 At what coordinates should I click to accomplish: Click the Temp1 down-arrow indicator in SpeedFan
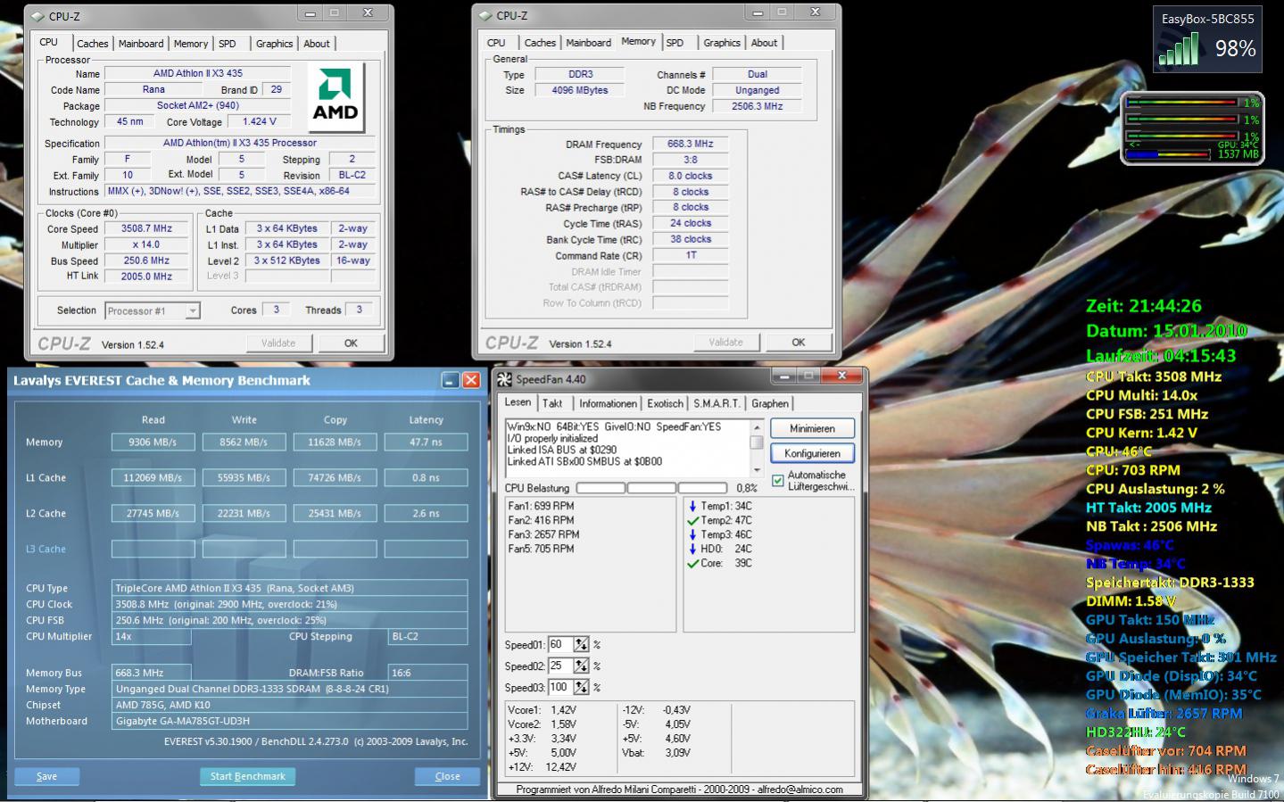692,506
